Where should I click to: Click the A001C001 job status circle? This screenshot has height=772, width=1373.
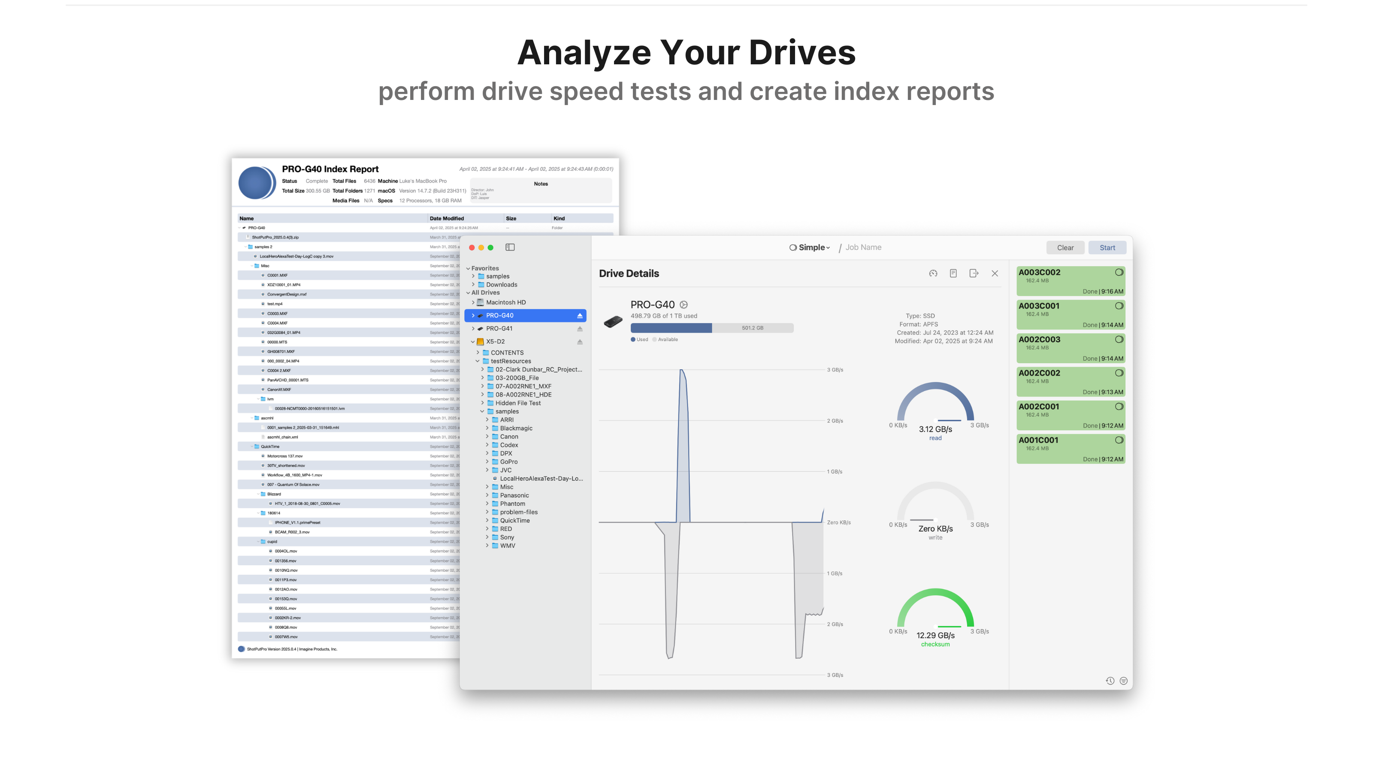tap(1119, 440)
